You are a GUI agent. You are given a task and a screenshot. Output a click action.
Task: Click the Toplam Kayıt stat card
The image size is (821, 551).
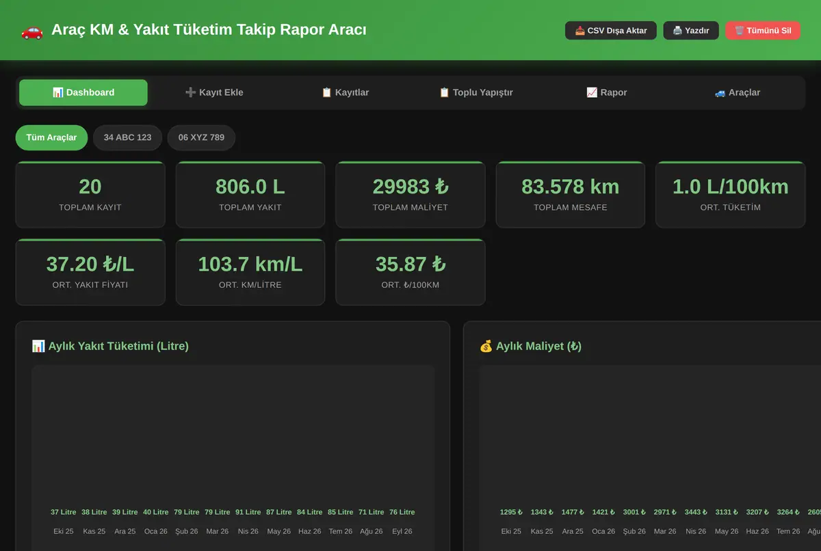pyautogui.click(x=90, y=195)
